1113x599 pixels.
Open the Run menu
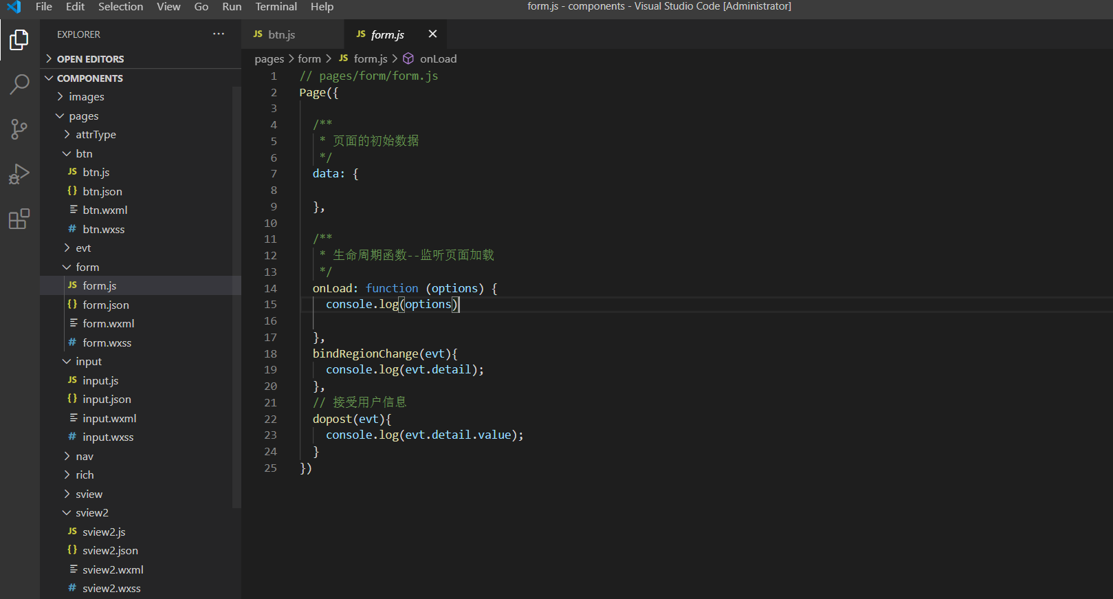pyautogui.click(x=232, y=7)
